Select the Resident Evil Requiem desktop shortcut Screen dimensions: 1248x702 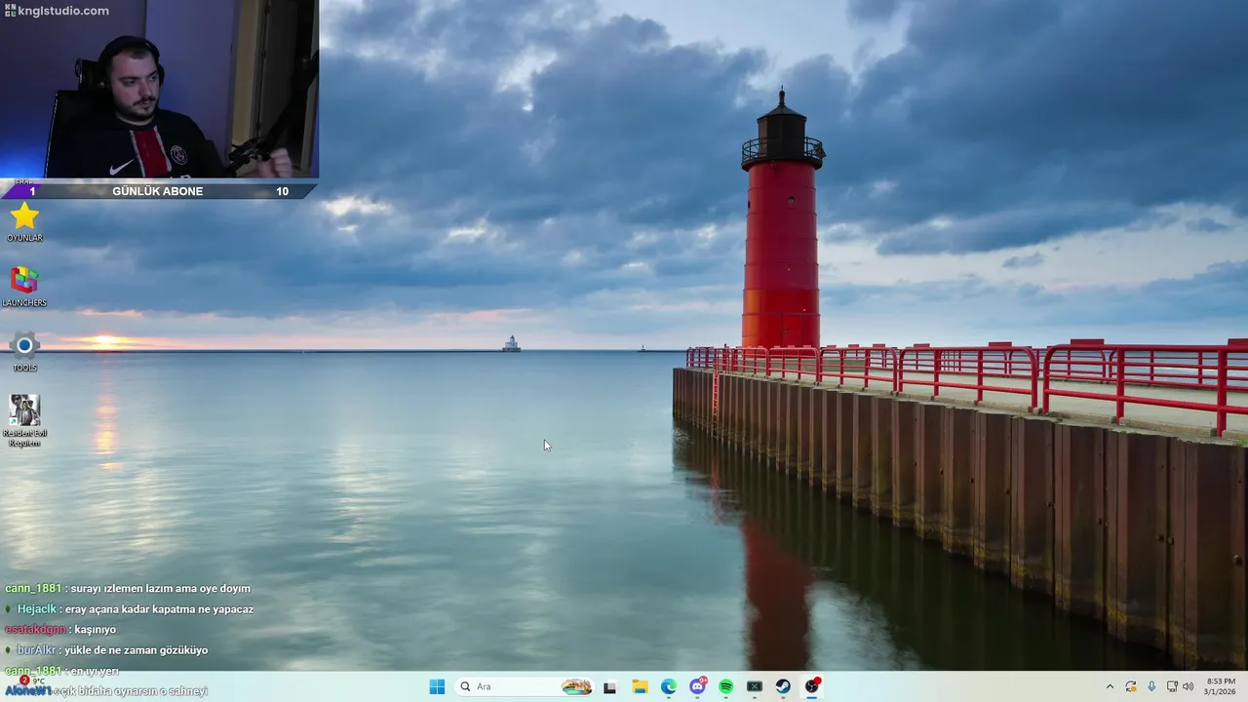(24, 419)
